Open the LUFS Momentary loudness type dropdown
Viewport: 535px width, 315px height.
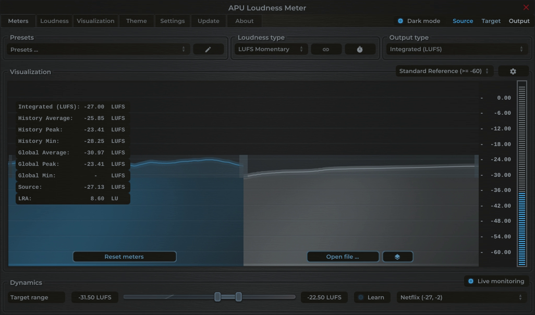271,49
